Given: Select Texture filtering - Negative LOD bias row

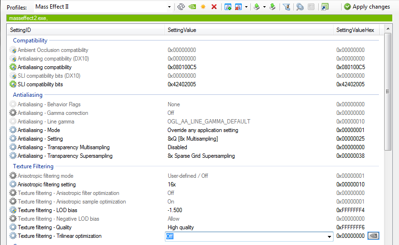Looking at the screenshot, I should (194, 219).
